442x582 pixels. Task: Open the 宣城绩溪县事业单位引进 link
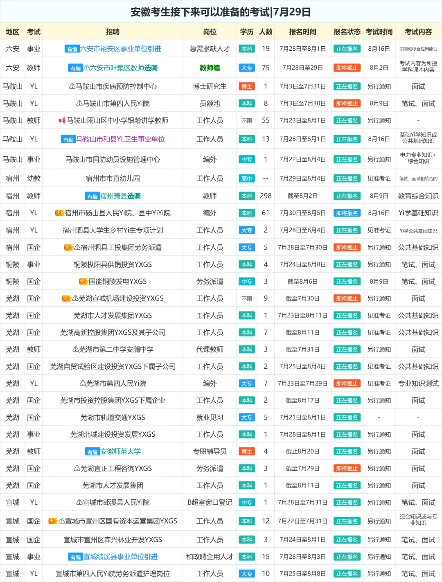coord(120,557)
